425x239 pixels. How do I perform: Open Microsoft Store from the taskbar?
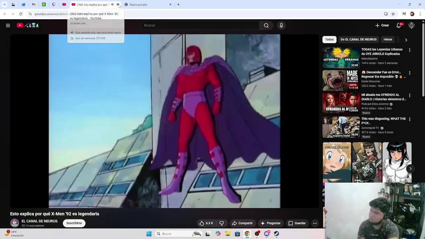point(237,234)
